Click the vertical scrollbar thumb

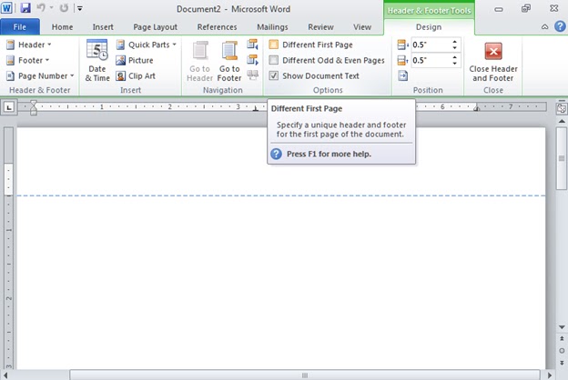coord(562,158)
